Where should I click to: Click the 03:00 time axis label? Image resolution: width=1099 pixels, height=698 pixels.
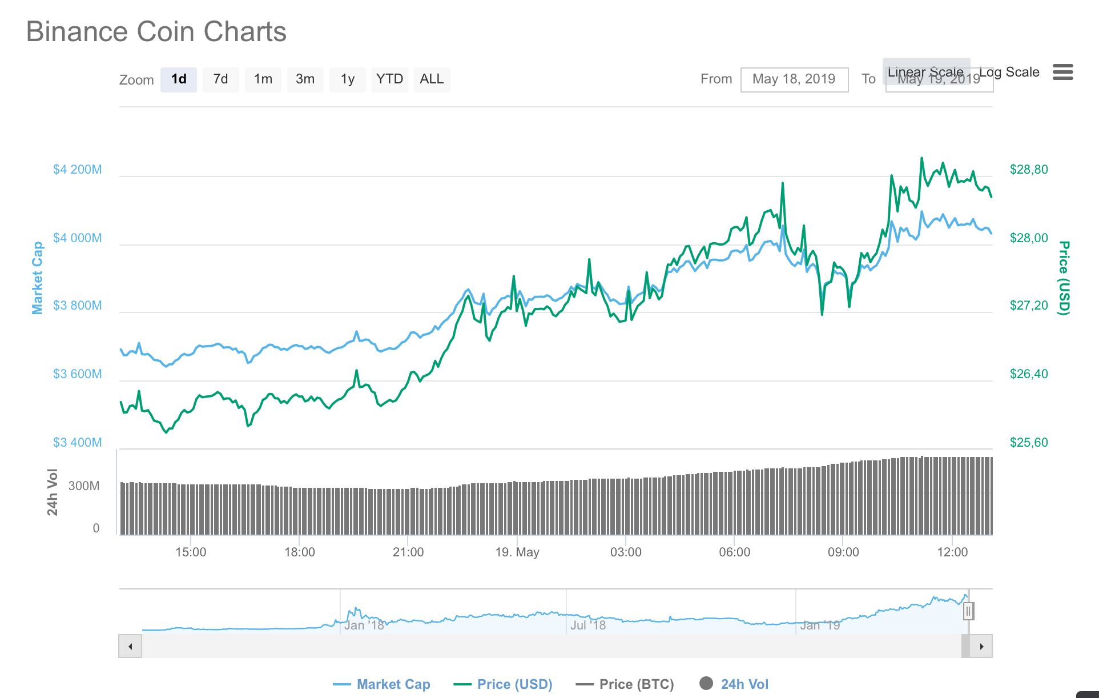626,552
